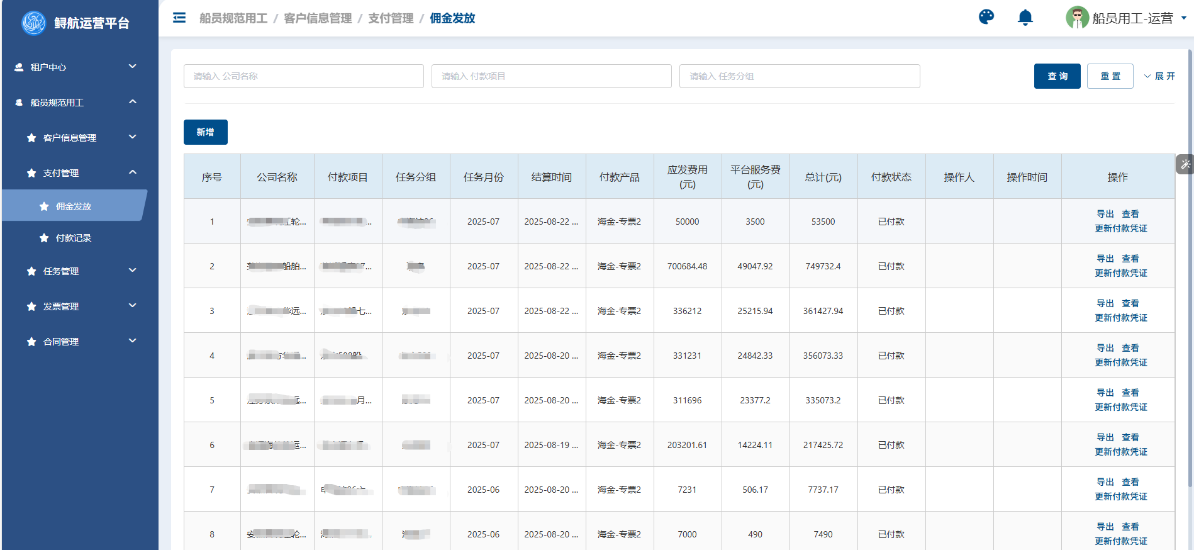
Task: Click the platform logo icon
Action: [x=33, y=23]
